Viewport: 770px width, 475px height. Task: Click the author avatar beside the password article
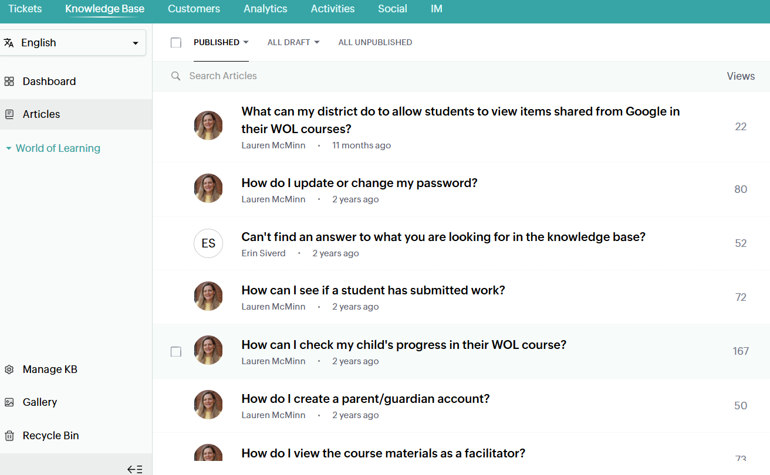[x=208, y=188]
